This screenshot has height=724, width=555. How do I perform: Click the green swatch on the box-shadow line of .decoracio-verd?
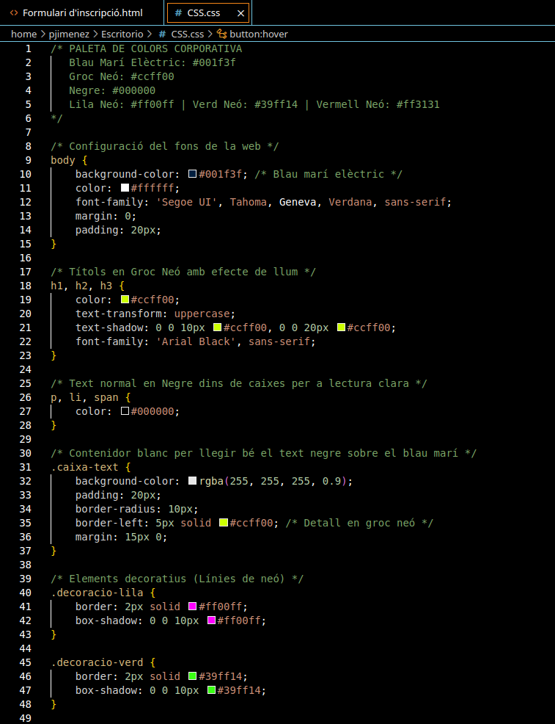tap(212, 690)
